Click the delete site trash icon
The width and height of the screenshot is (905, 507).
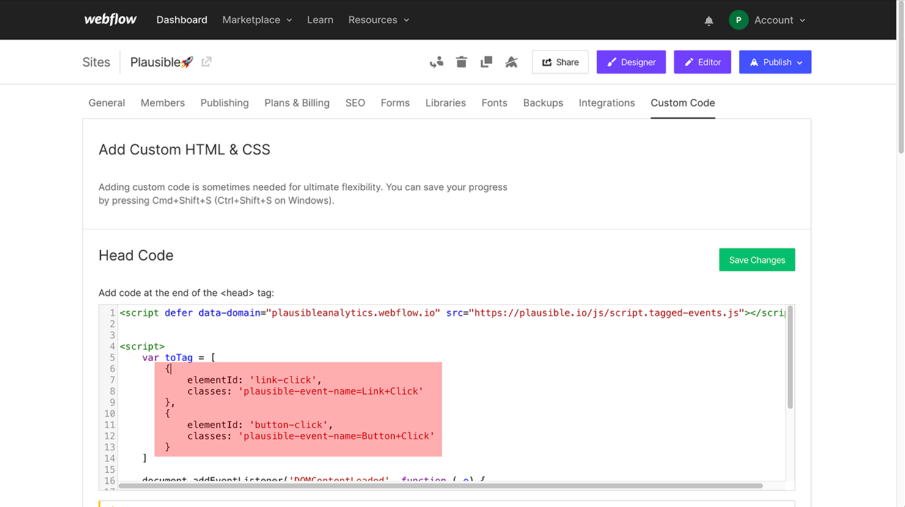point(461,62)
